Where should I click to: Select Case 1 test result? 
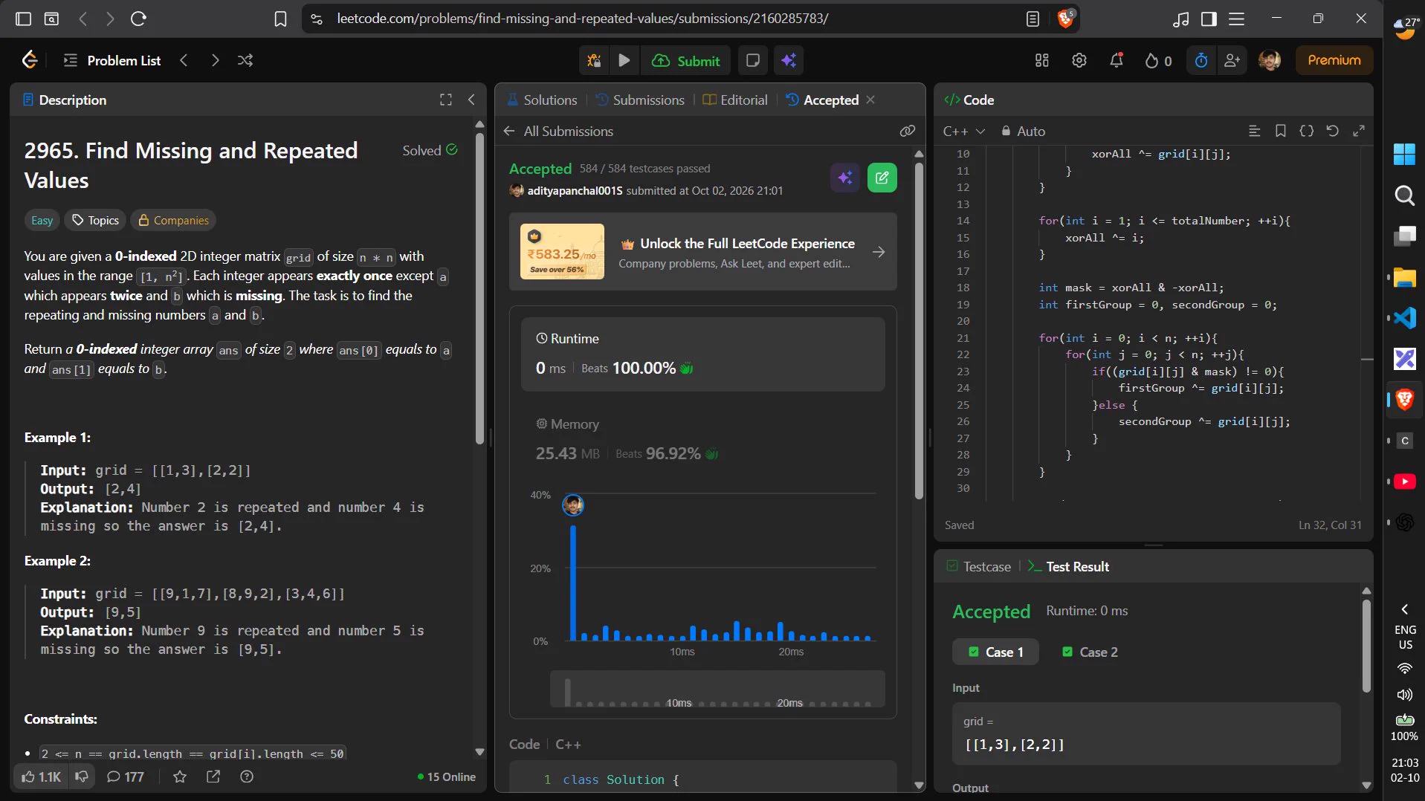[x=995, y=652]
